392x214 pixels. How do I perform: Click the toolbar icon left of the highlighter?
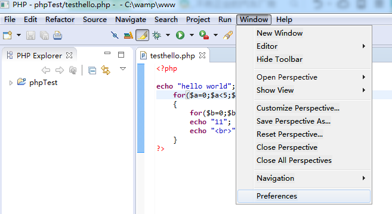128,36
